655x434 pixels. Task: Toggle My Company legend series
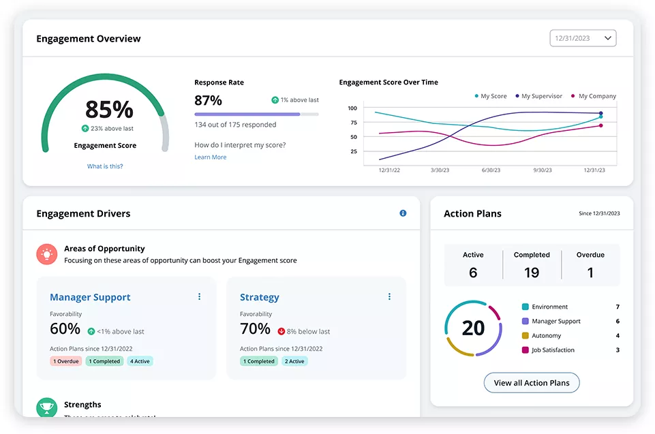pyautogui.click(x=593, y=96)
